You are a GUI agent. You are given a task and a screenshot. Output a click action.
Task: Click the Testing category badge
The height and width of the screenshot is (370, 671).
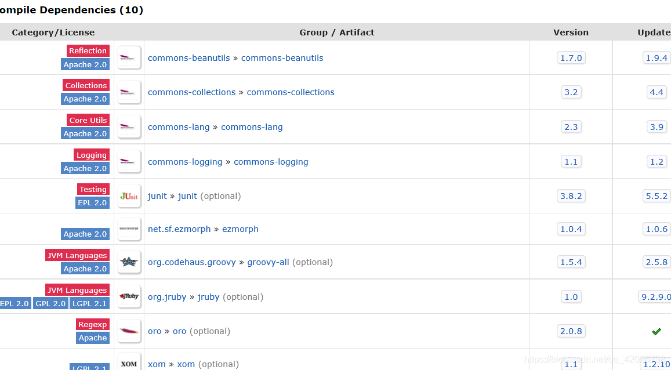(93, 189)
